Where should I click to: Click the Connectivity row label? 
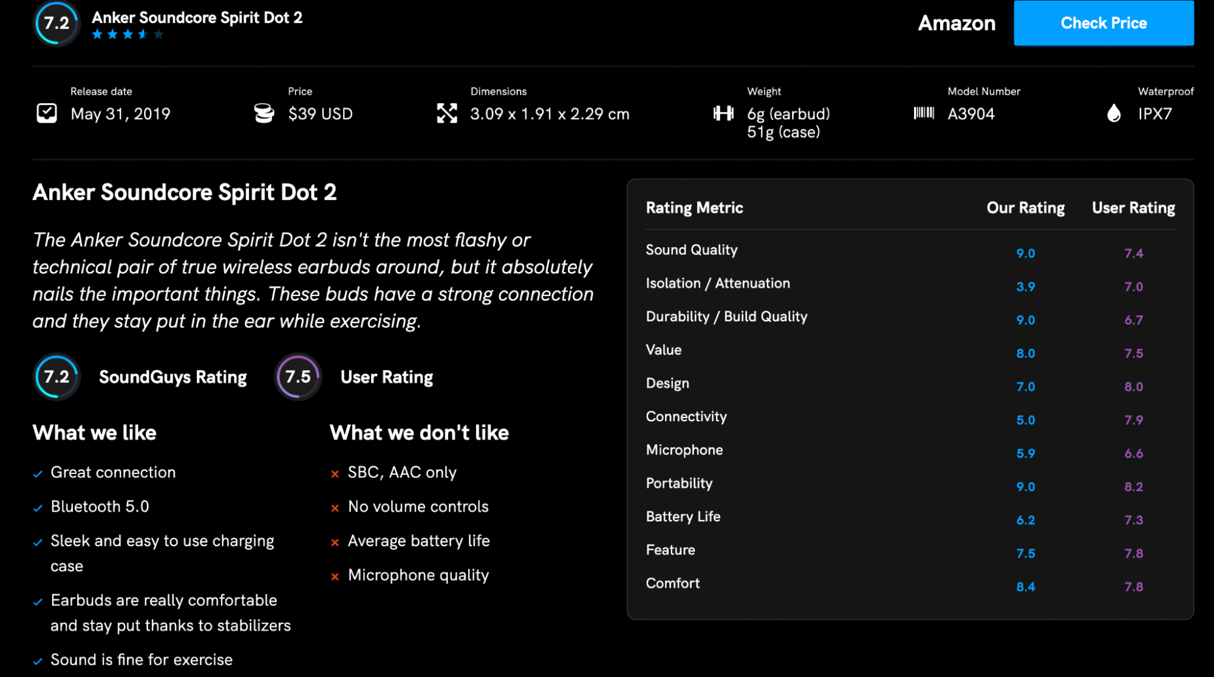coord(686,417)
